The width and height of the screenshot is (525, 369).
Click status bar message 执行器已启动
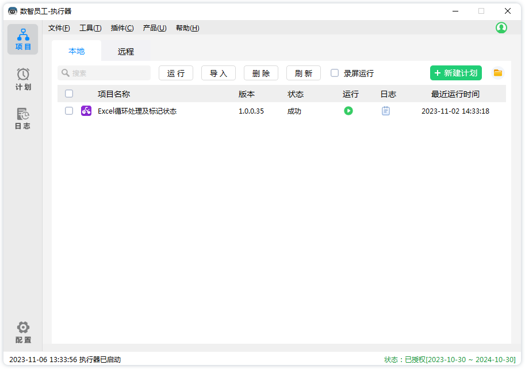(100, 360)
